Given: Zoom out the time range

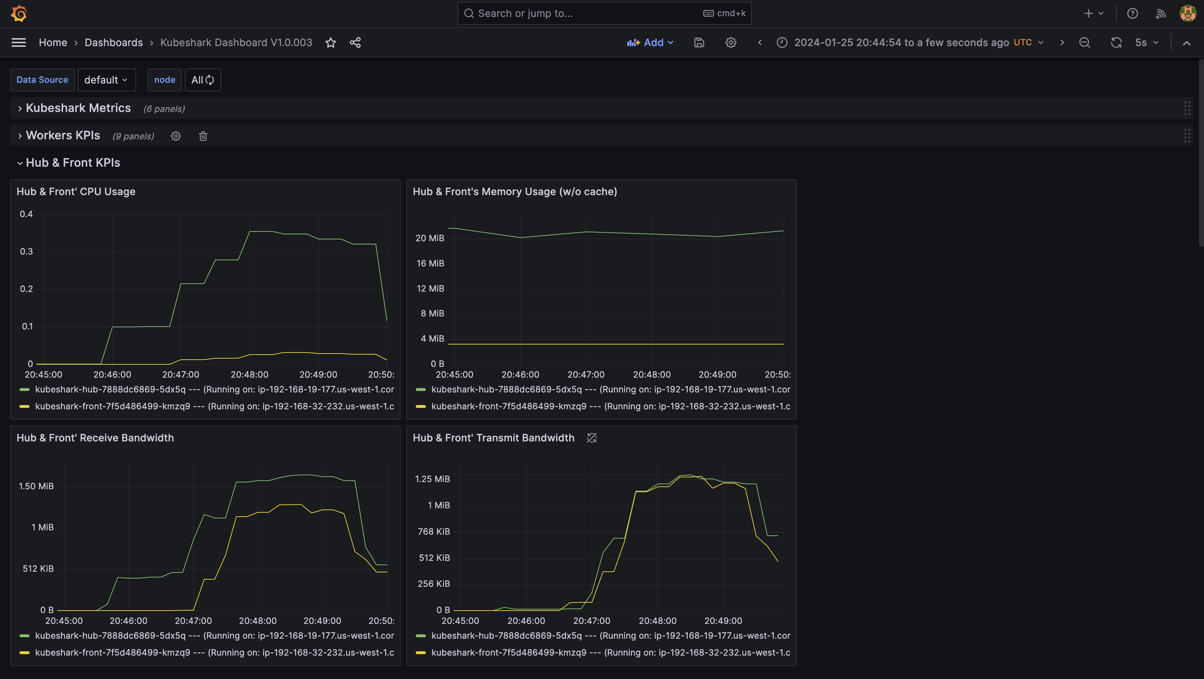Looking at the screenshot, I should tap(1085, 42).
